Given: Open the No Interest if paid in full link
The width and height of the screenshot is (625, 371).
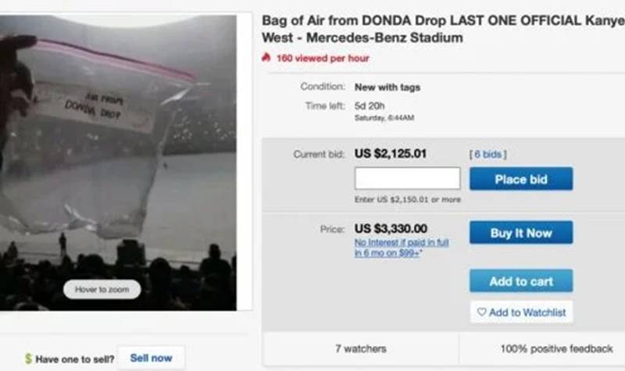Looking at the screenshot, I should (x=402, y=248).
